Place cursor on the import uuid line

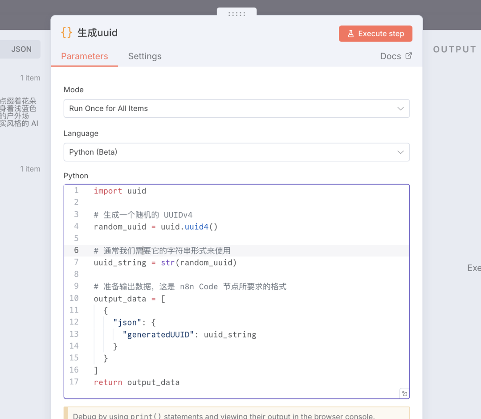(120, 191)
